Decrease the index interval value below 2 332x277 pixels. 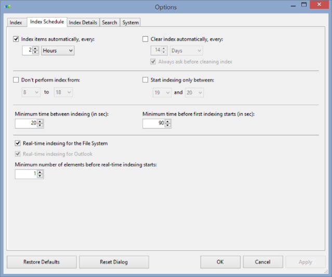[35, 52]
